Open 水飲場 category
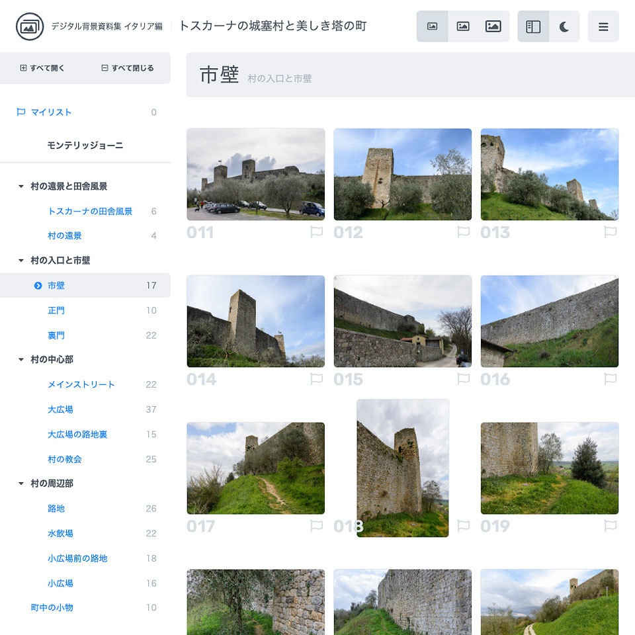 [60, 533]
